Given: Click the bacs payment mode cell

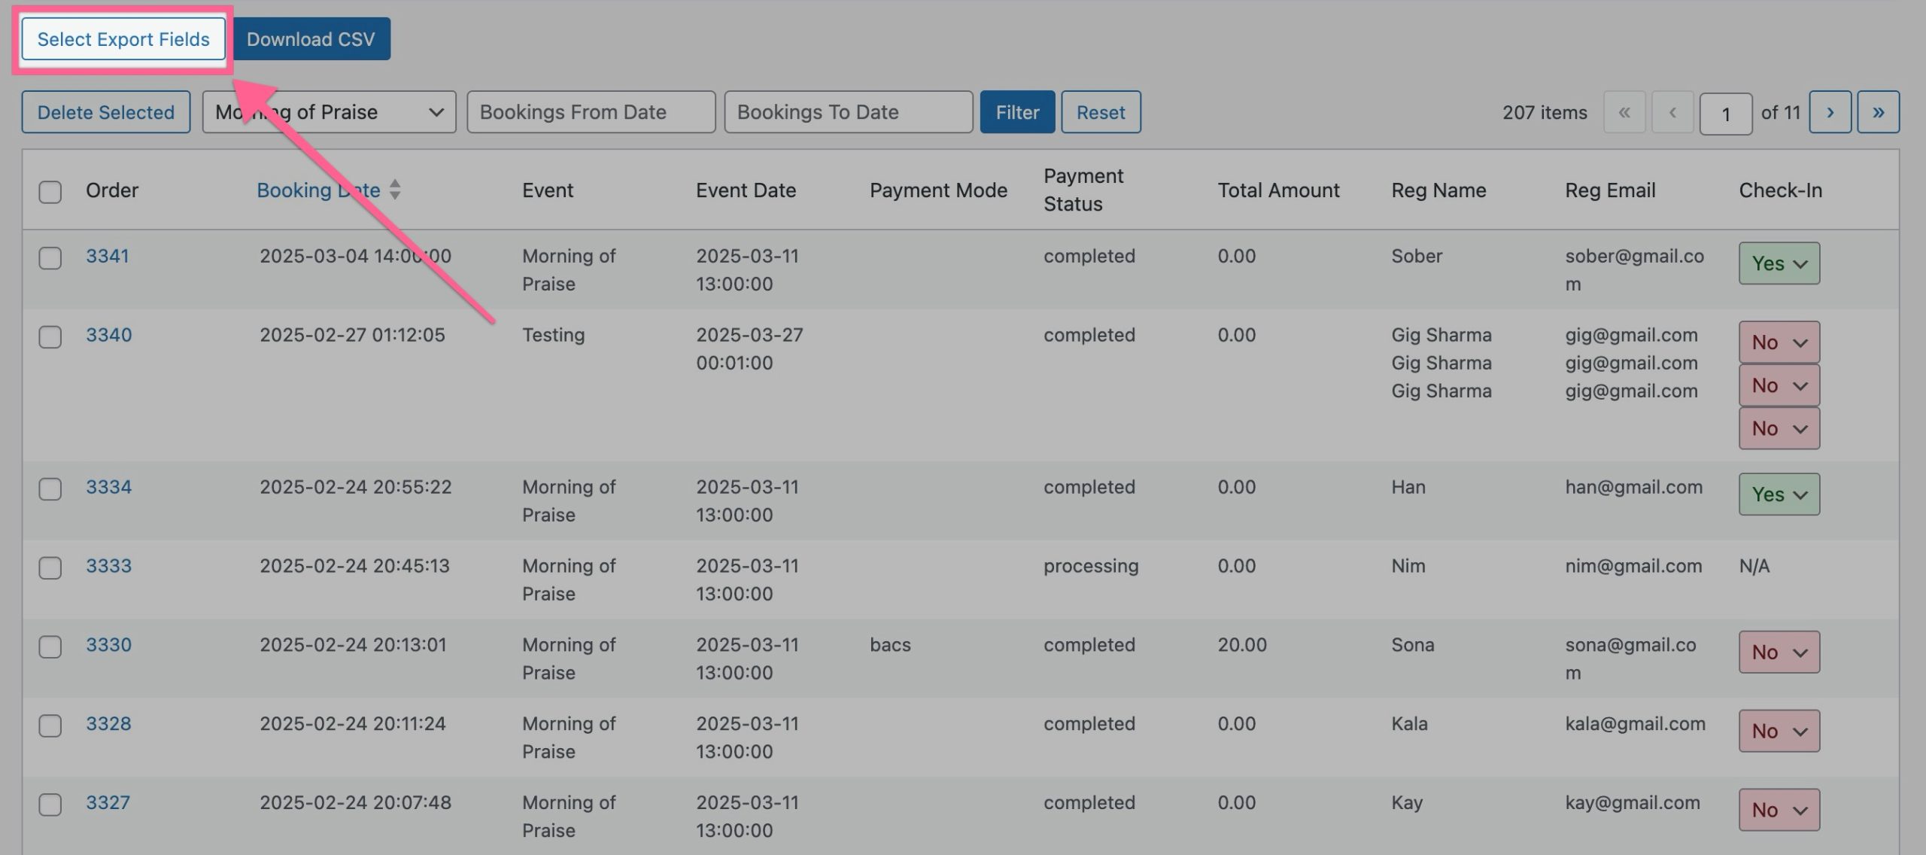Looking at the screenshot, I should [890, 645].
